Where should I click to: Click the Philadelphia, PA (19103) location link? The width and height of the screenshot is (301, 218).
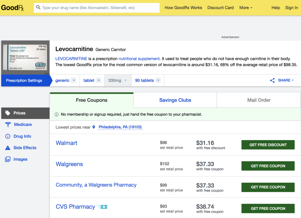pos(120,127)
